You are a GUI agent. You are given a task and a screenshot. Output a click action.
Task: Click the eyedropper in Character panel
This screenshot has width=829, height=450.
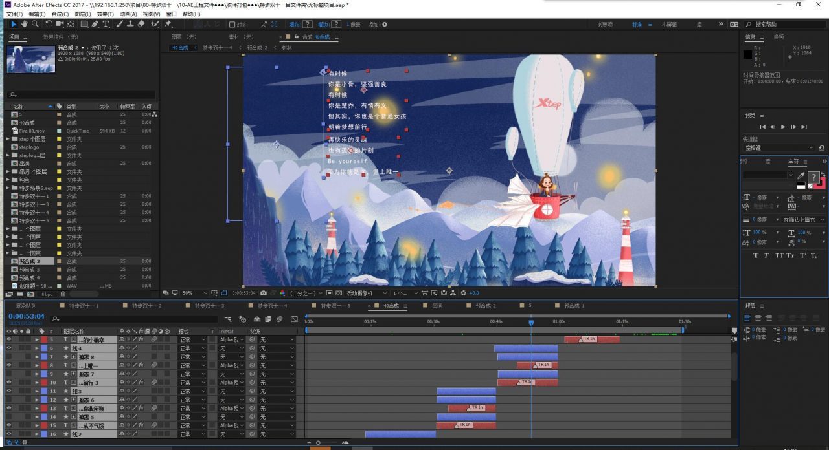801,175
